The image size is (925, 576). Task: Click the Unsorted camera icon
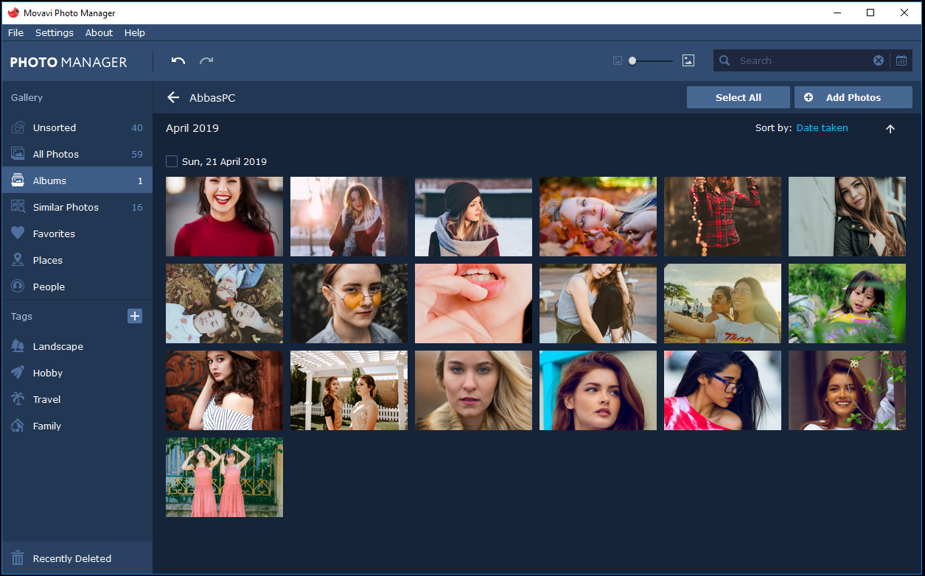coord(18,127)
